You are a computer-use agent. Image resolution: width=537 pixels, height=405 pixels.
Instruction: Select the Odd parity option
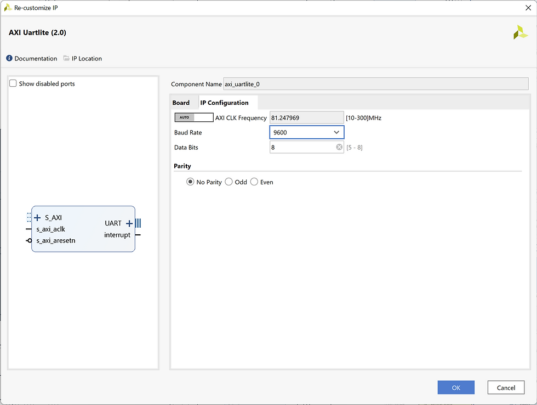point(229,182)
